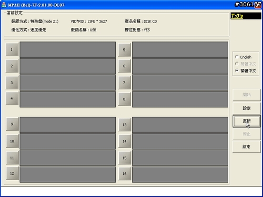The width and height of the screenshot is (263, 197).
Task: Click port button 10
Action: (12, 141)
